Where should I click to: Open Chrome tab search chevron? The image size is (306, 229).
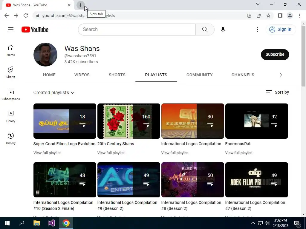pos(258,4)
